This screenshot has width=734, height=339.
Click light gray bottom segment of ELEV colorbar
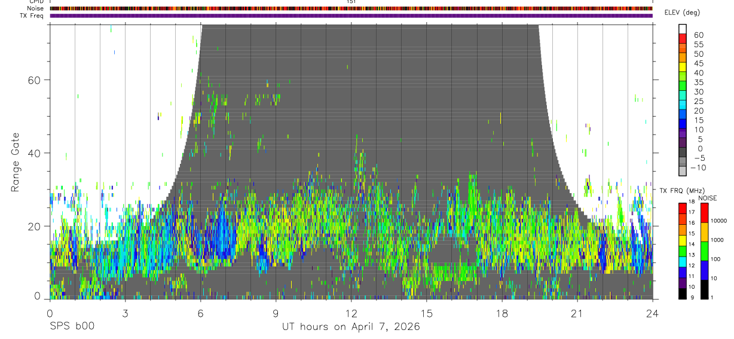(x=683, y=172)
